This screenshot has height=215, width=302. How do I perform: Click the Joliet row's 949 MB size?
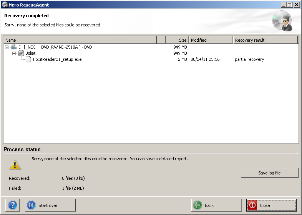tap(180, 53)
